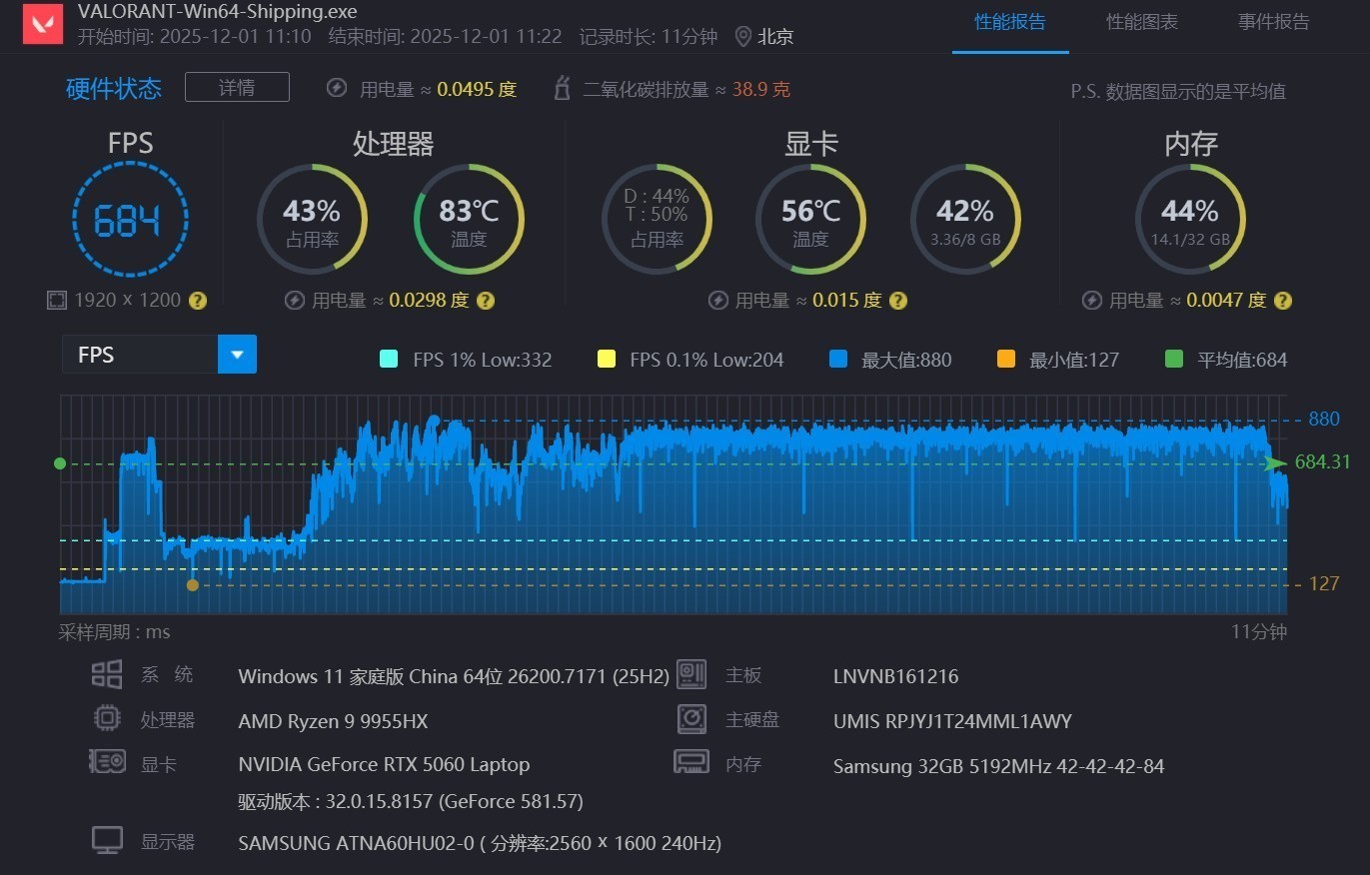
Task: Open the FPS metric dropdown
Action: point(140,354)
